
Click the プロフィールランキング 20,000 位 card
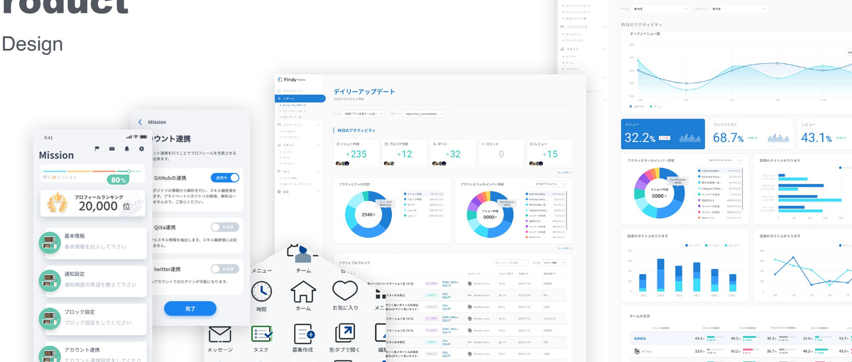point(94,204)
